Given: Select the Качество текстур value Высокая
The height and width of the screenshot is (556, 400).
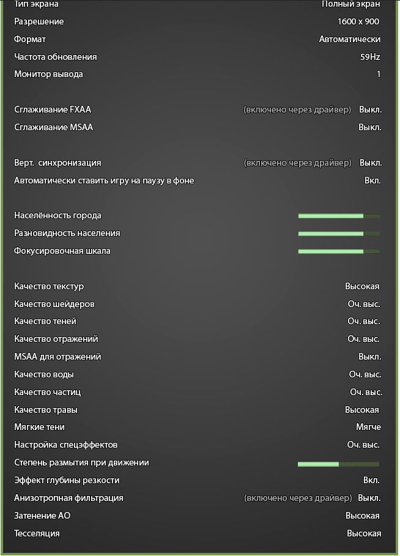Looking at the screenshot, I should [x=362, y=287].
